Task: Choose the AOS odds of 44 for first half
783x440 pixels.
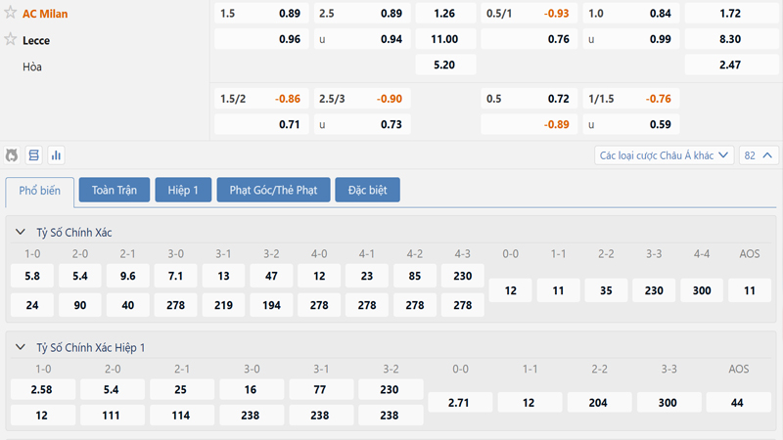Action: 739,402
